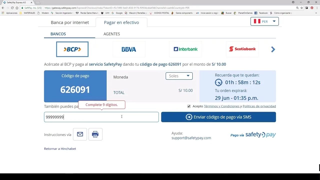
Task: Uncheck the Acepto terms checkbox
Action: point(189,106)
